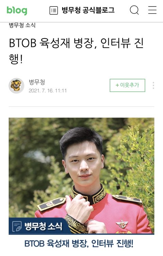Screen dimensions: 163x256
Task: Click the +이웃추가 button
Action: point(127,85)
